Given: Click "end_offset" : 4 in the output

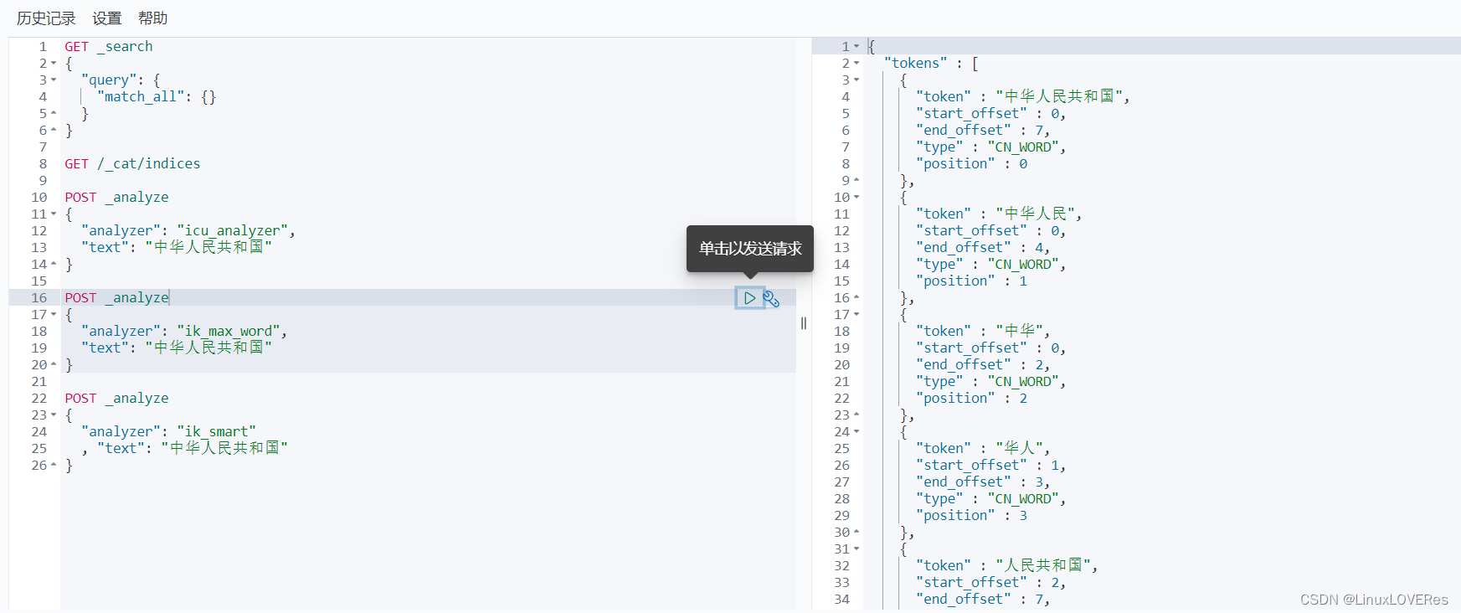Looking at the screenshot, I should point(983,248).
